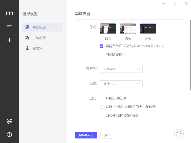Image resolution: width=191 pixels, height=143 pixels.
Task: Close the window with X button
Action: 187,4
